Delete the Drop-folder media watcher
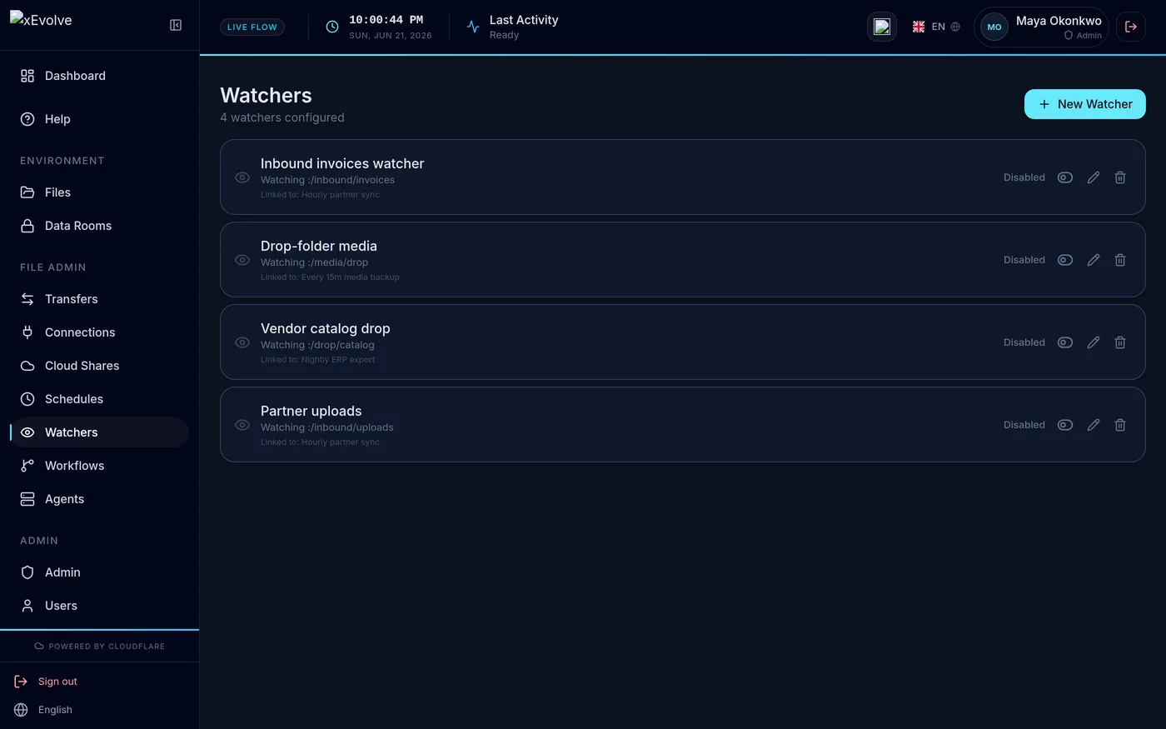This screenshot has width=1166, height=729. tap(1120, 260)
